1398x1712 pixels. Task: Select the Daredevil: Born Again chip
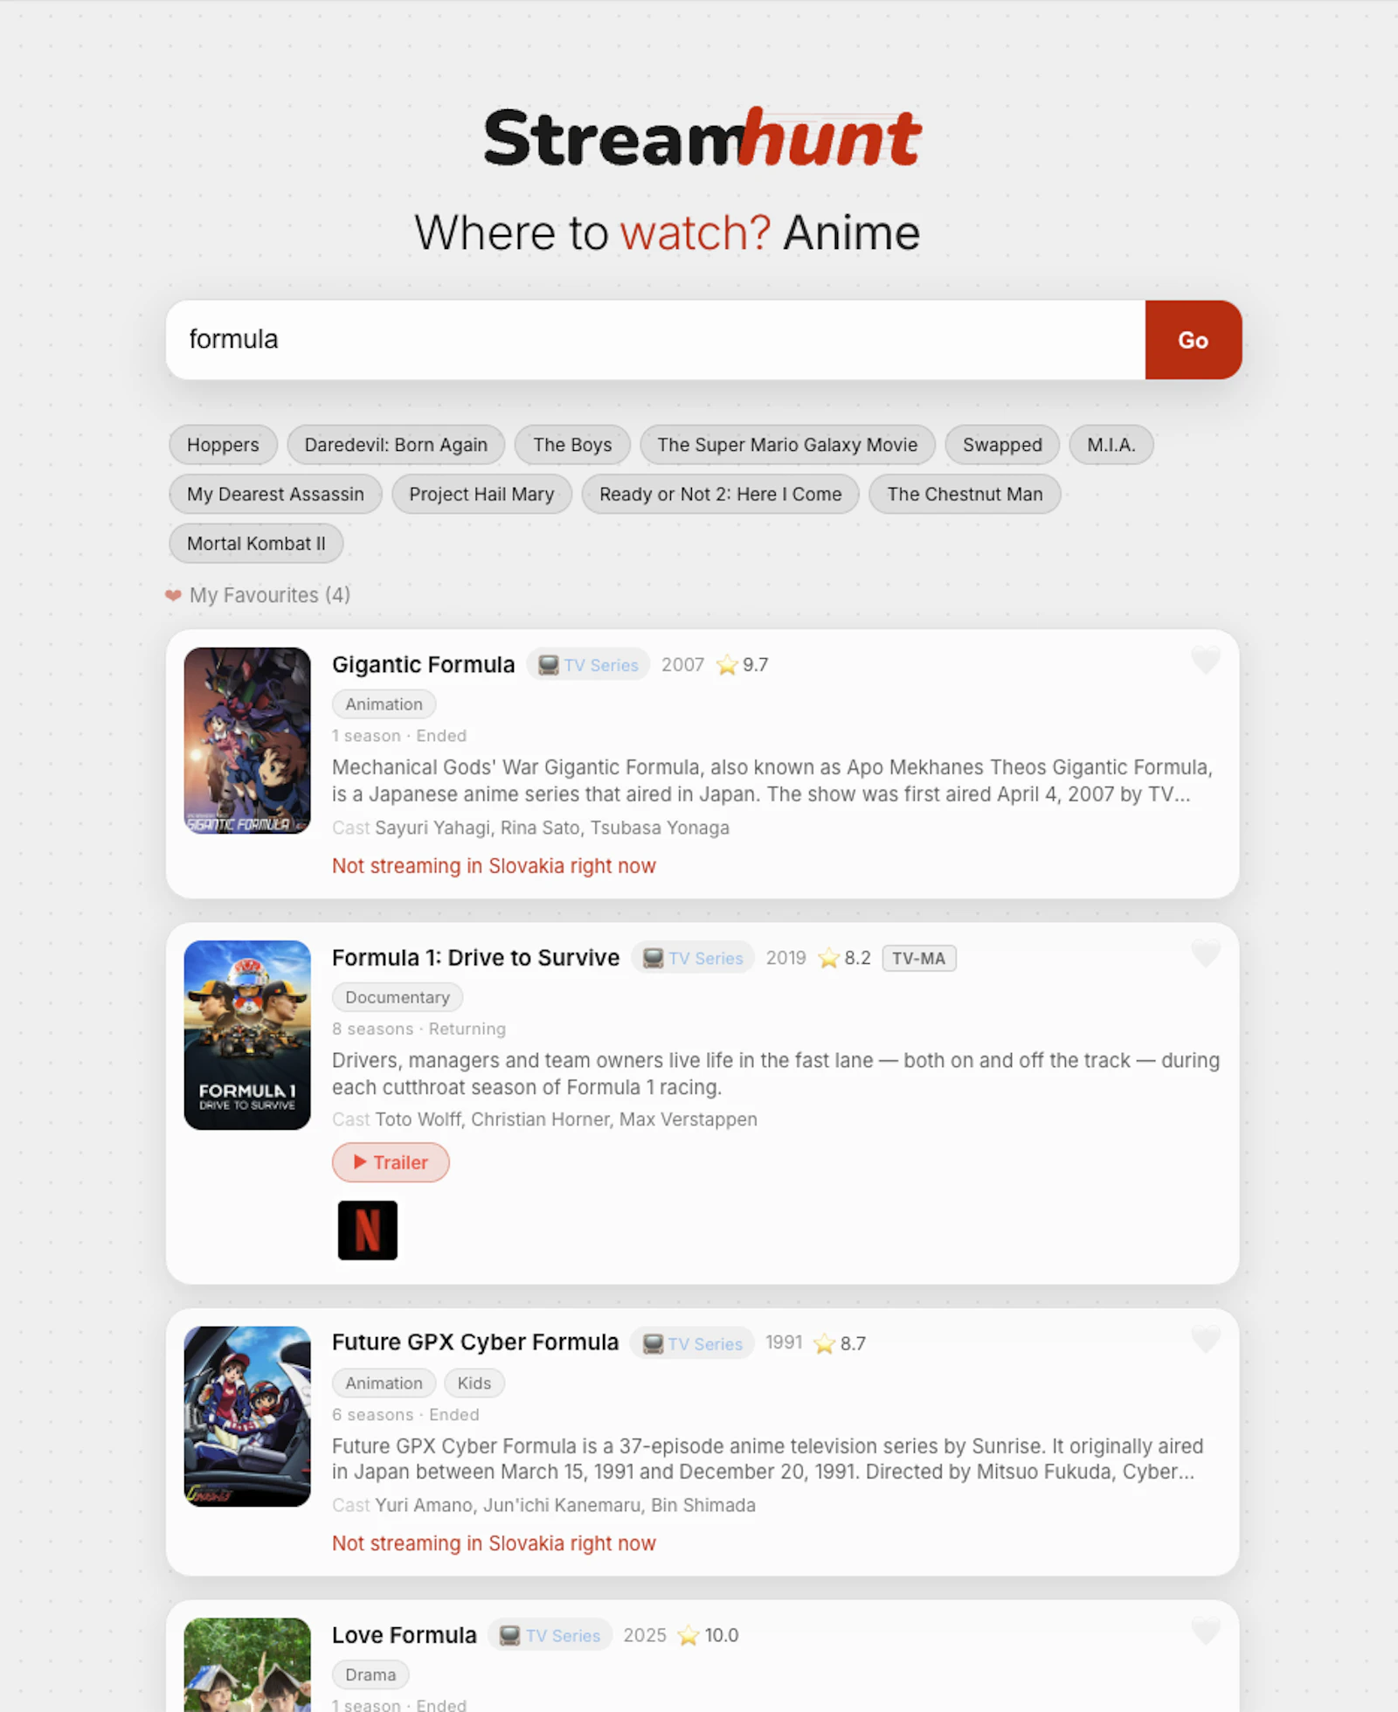(x=396, y=445)
